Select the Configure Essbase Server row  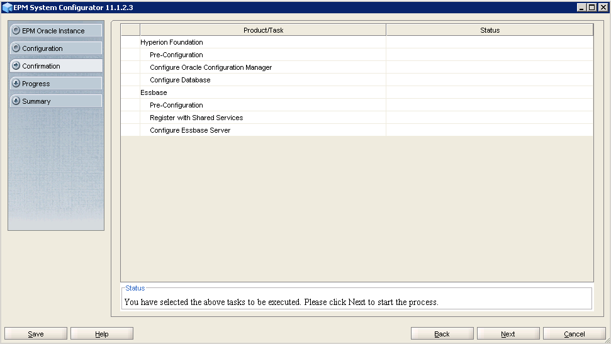pyautogui.click(x=357, y=130)
